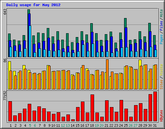This screenshot has width=165, height=129.
Task: Click the green Hits bar for day 25
Action: point(125,23)
